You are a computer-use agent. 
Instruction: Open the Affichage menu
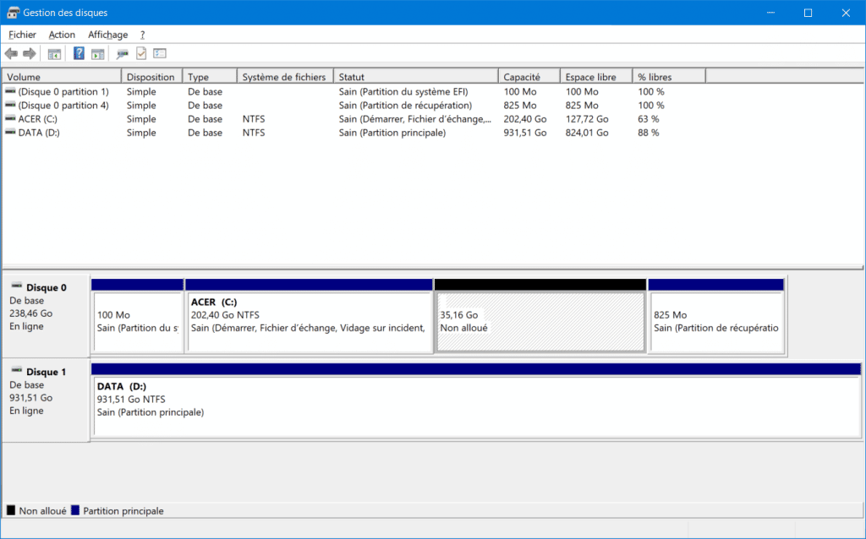(108, 35)
